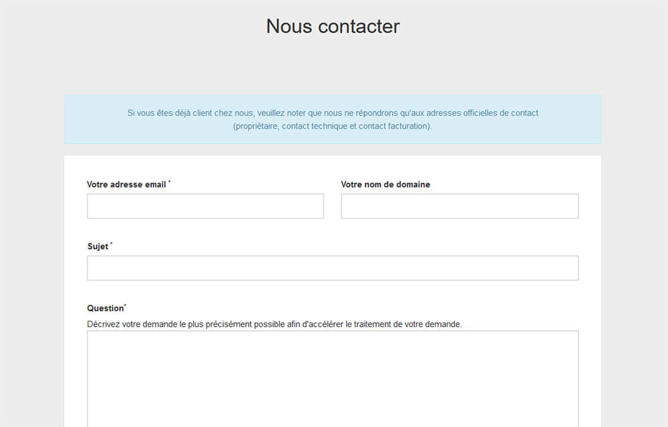The width and height of the screenshot is (668, 427).
Task: Click the "Votre nom de domaine" input field
Action: [x=459, y=205]
